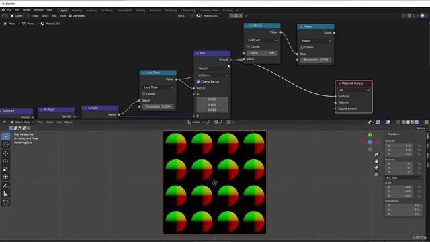Open the 3D viewport editor type icon
The height and width of the screenshot is (242, 430).
point(5,122)
